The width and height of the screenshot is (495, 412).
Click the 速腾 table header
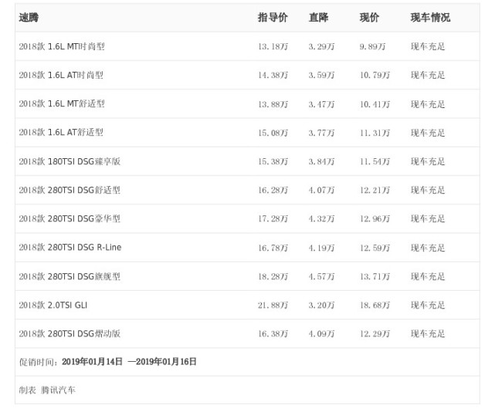(29, 18)
